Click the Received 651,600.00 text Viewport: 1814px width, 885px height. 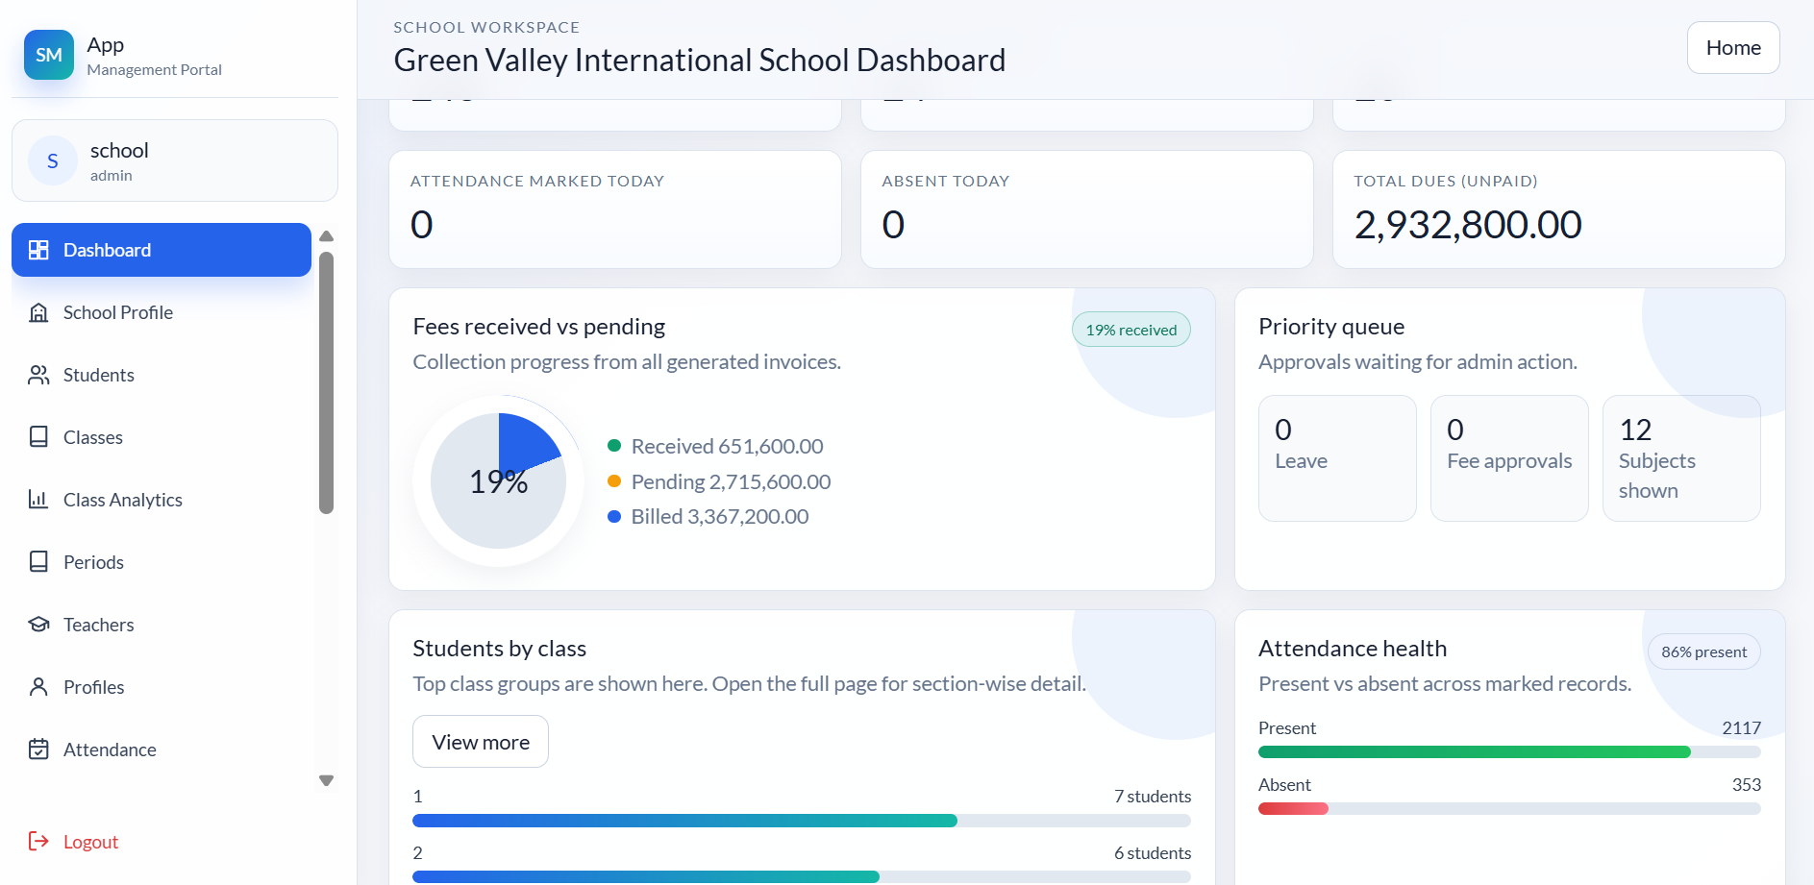click(x=728, y=446)
